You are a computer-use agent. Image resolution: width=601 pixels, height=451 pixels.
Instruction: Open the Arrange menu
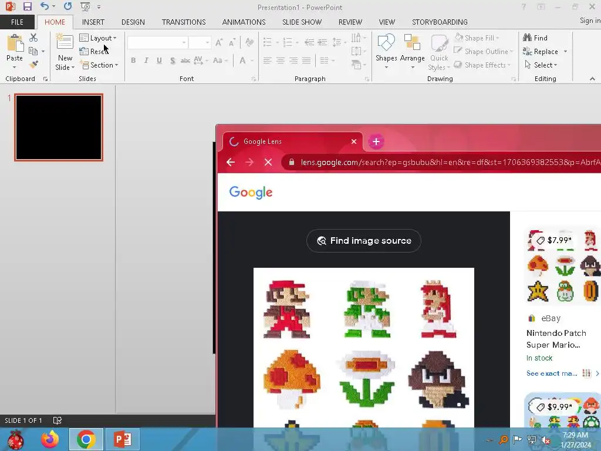pos(413,52)
